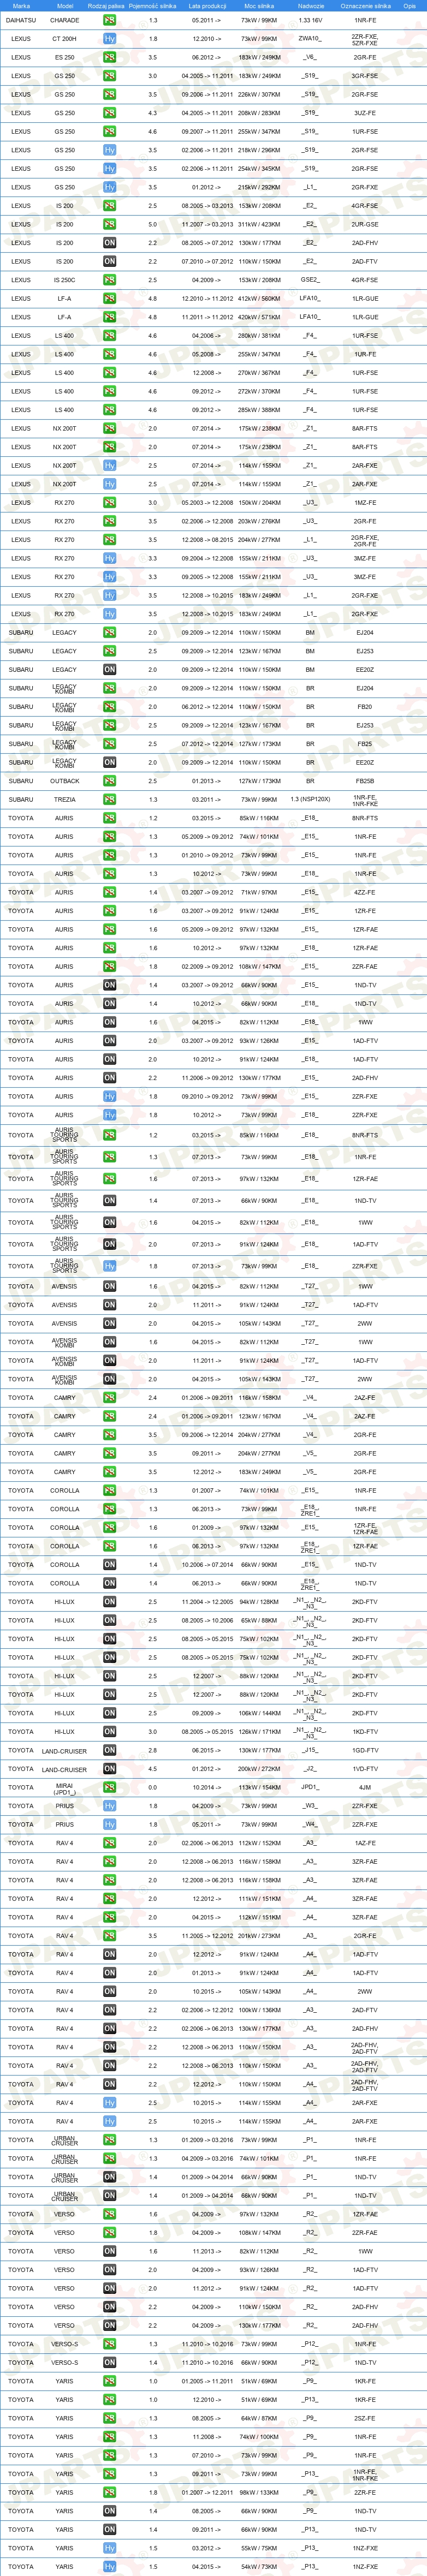Click the diesel icon in the LAND-CRUISER 1GD-FTV row
427x2576 pixels.
[109, 1751]
